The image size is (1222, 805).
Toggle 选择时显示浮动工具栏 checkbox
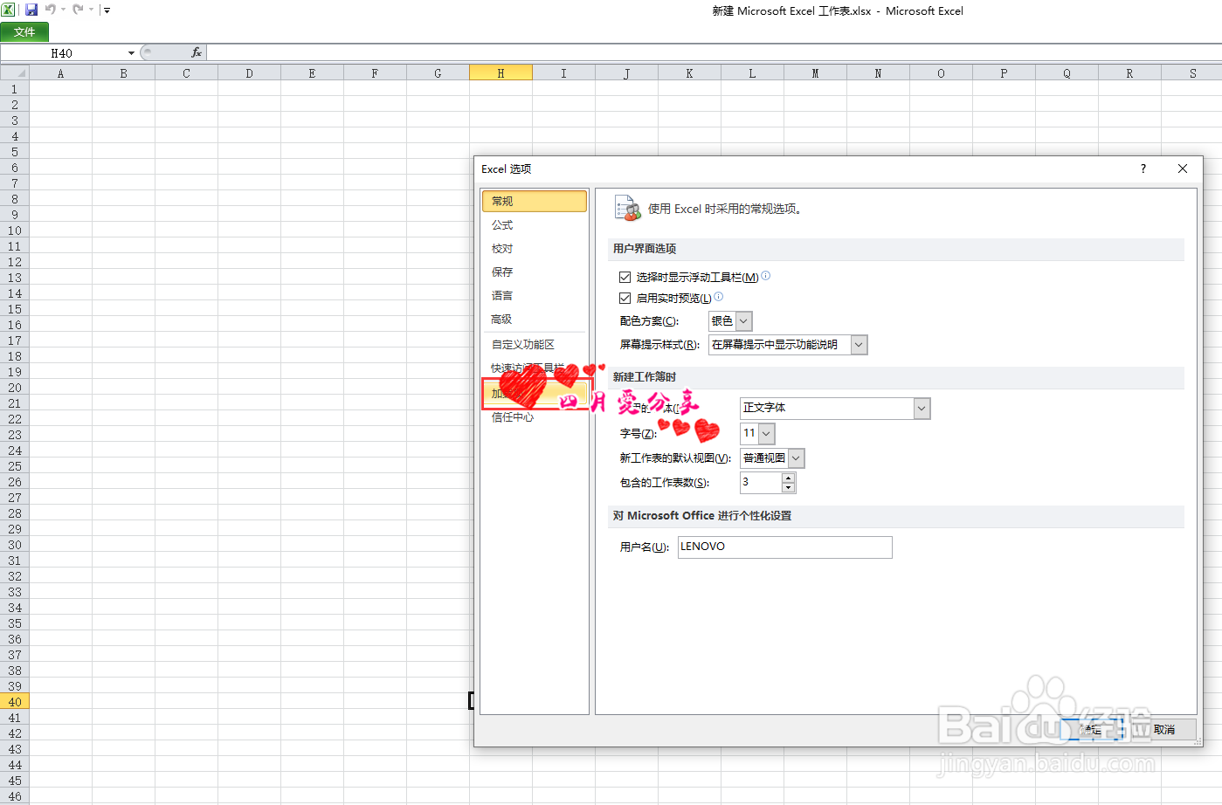625,277
